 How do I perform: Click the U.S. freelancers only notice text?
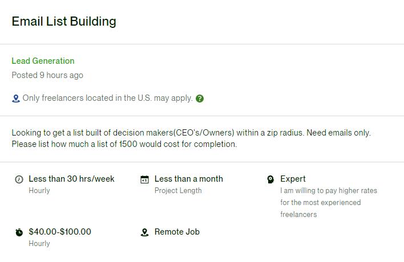point(107,98)
